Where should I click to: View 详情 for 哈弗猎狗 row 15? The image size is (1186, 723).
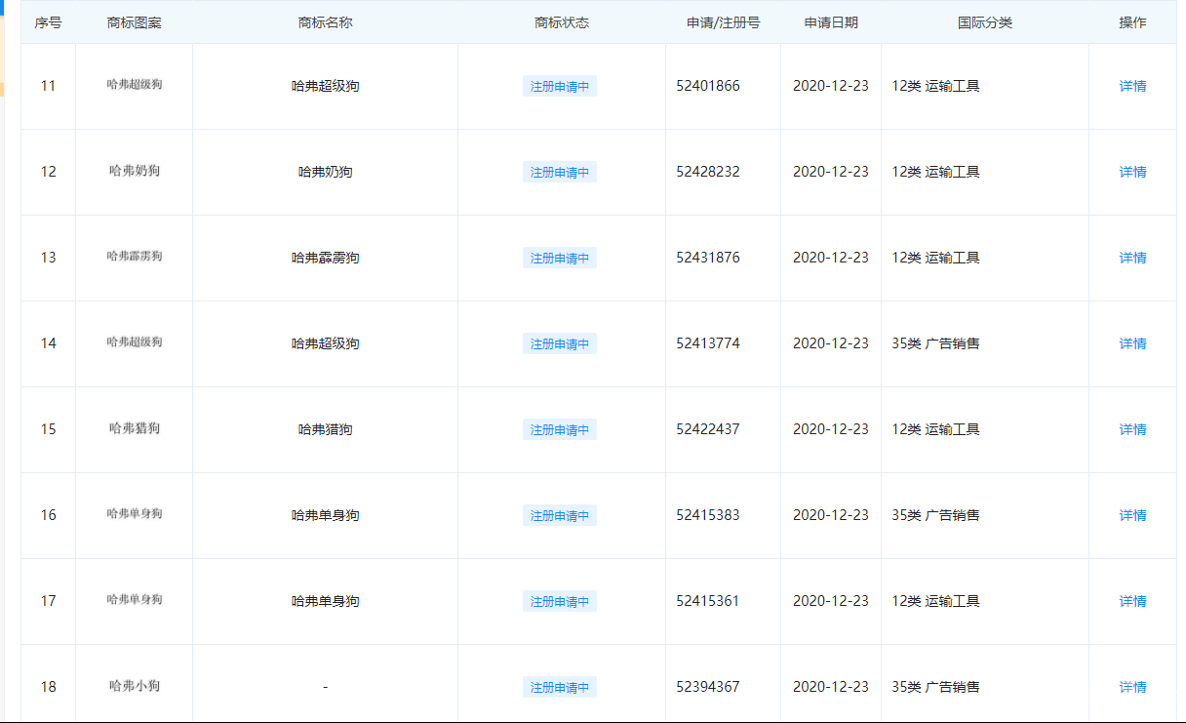click(1132, 429)
